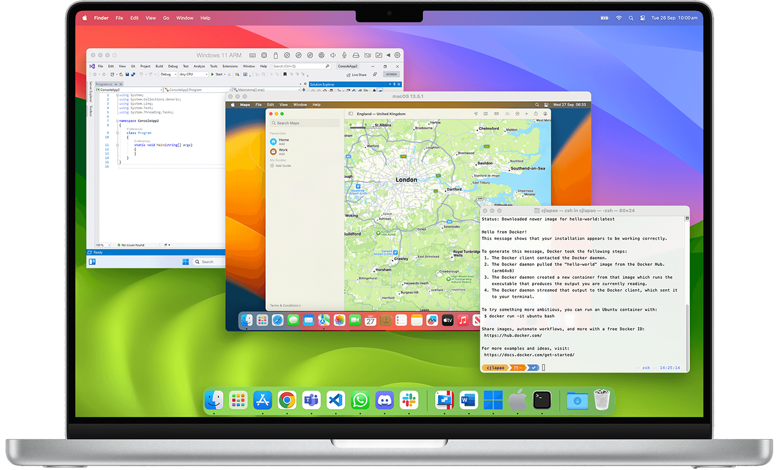Open the Any CPU platform dropdown
777x470 pixels.
coord(193,74)
